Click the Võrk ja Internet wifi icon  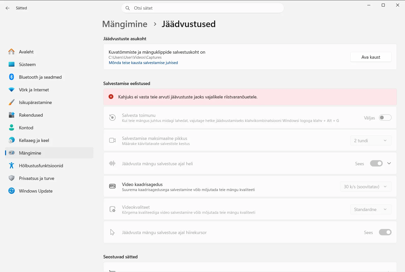click(11, 90)
